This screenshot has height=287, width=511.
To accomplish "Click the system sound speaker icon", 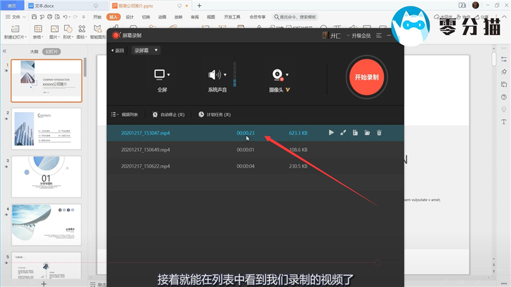I will click(x=214, y=75).
